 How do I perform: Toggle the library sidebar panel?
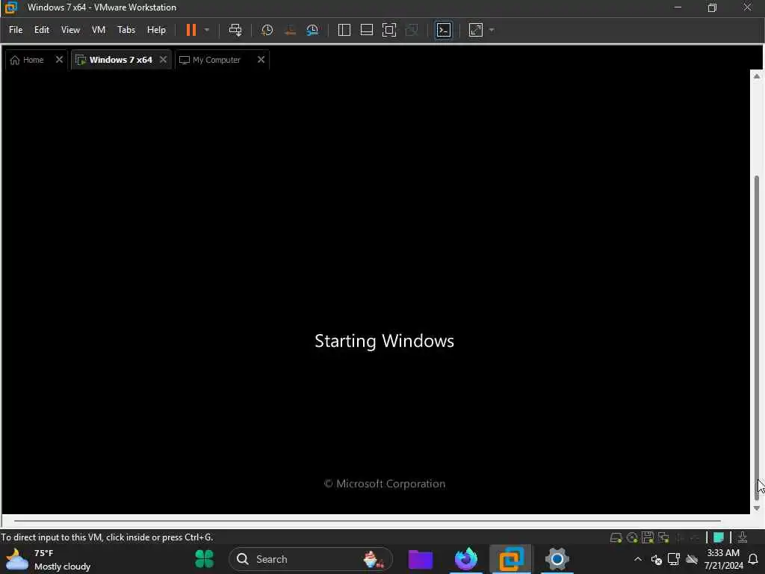pyautogui.click(x=344, y=30)
